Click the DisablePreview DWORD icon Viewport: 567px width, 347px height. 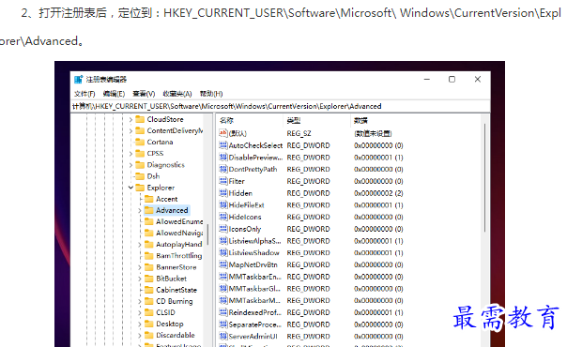click(x=223, y=157)
